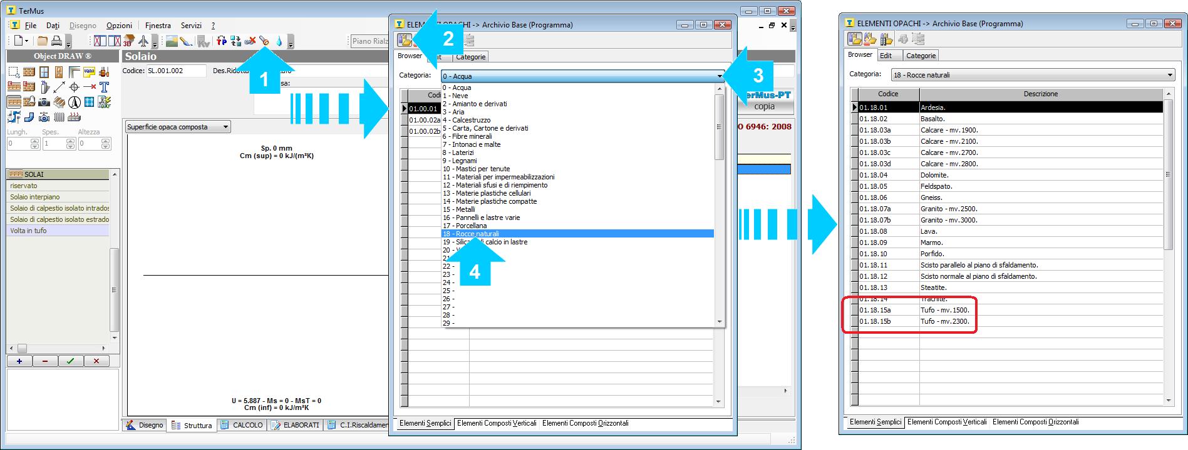
Task: Click the 3D view house icon
Action: tap(128, 41)
